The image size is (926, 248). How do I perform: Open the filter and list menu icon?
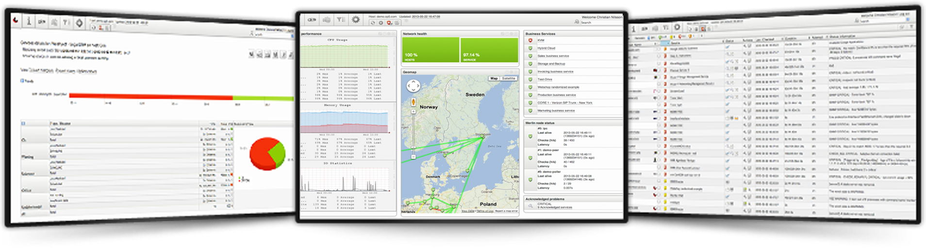(341, 20)
